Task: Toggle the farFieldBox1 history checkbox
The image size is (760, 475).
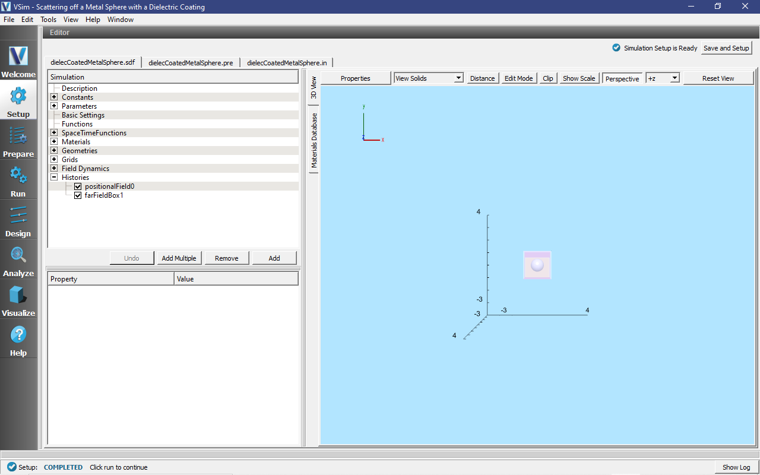Action: coord(78,195)
